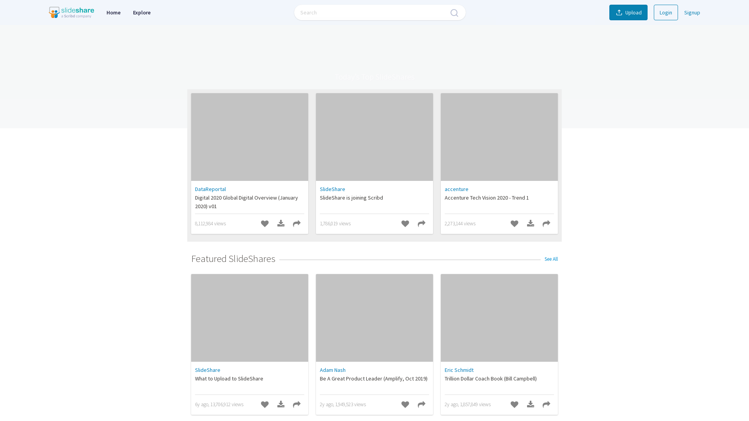The height and width of the screenshot is (421, 749).
Task: Open the Home menu item
Action: click(x=114, y=12)
